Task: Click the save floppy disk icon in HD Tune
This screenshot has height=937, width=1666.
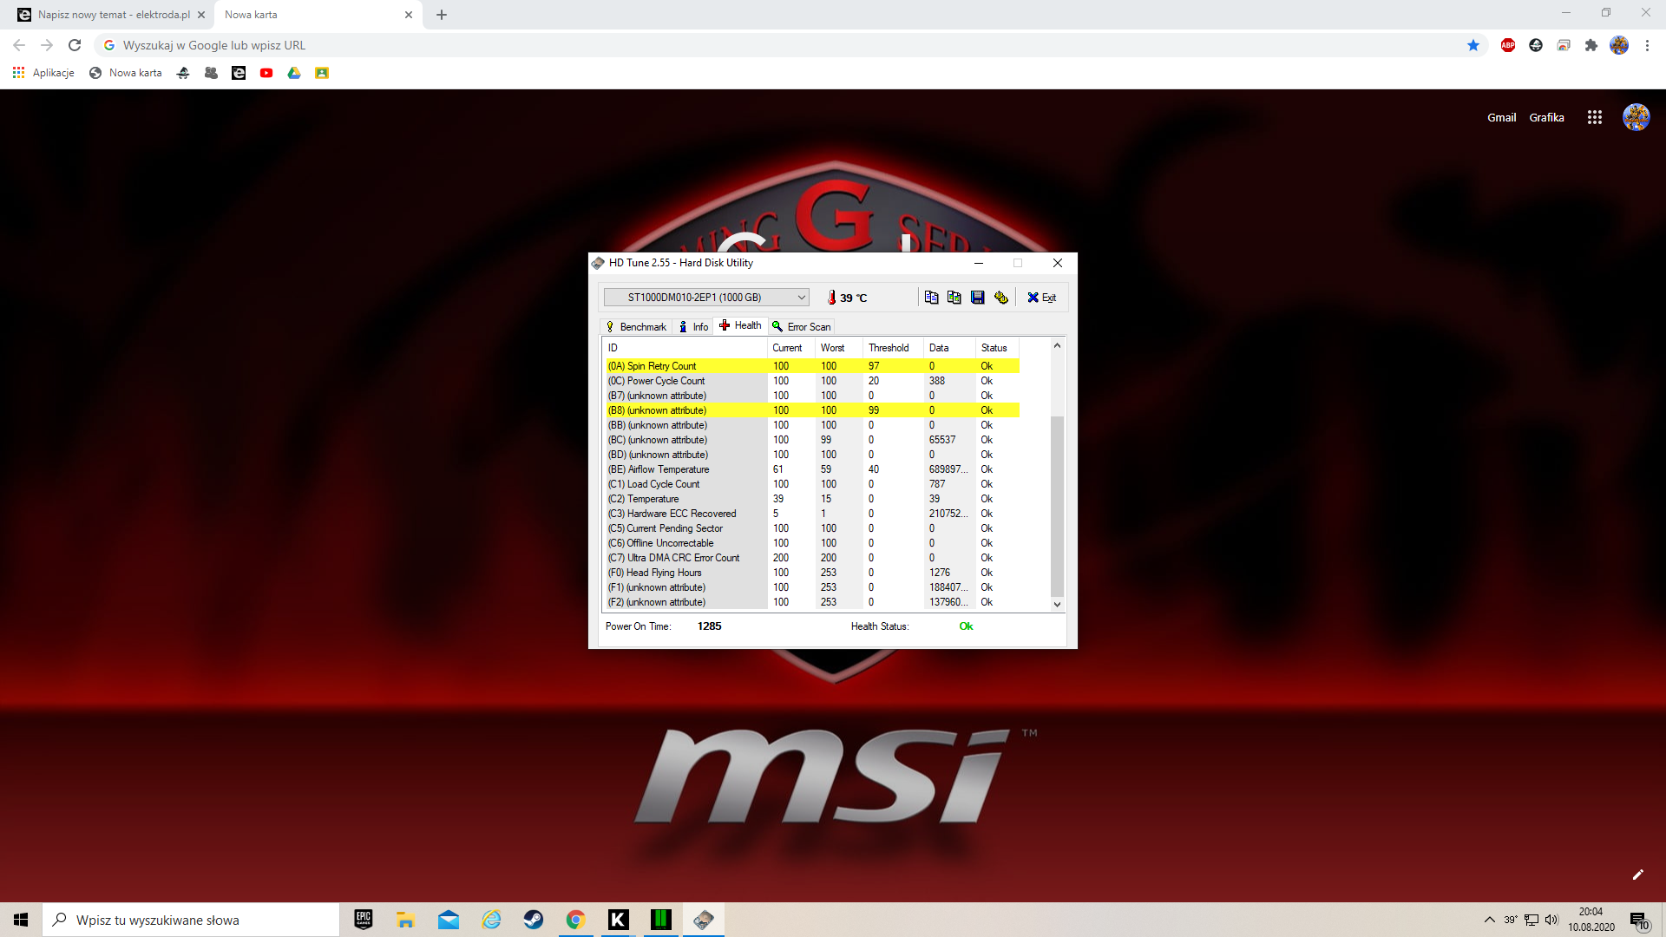Action: point(978,298)
